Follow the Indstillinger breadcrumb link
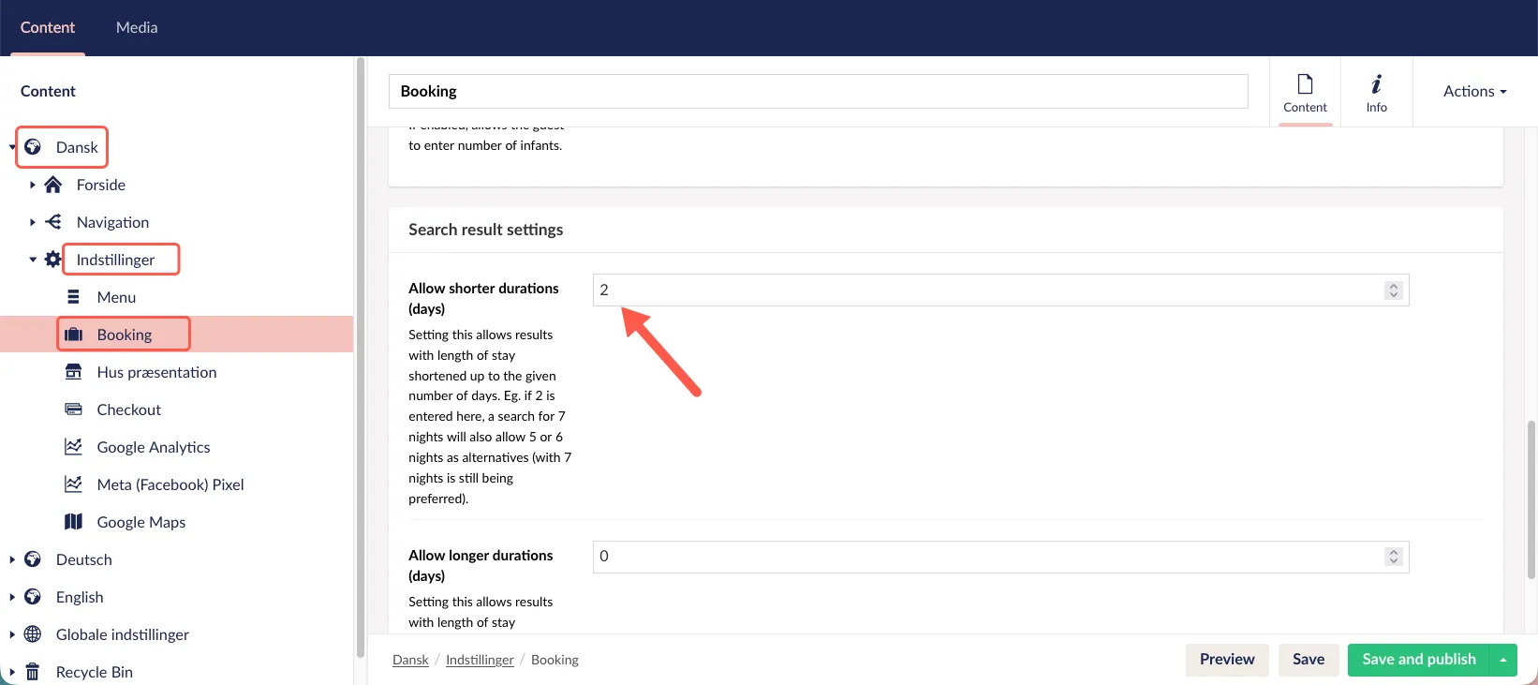The image size is (1538, 685). [x=480, y=660]
